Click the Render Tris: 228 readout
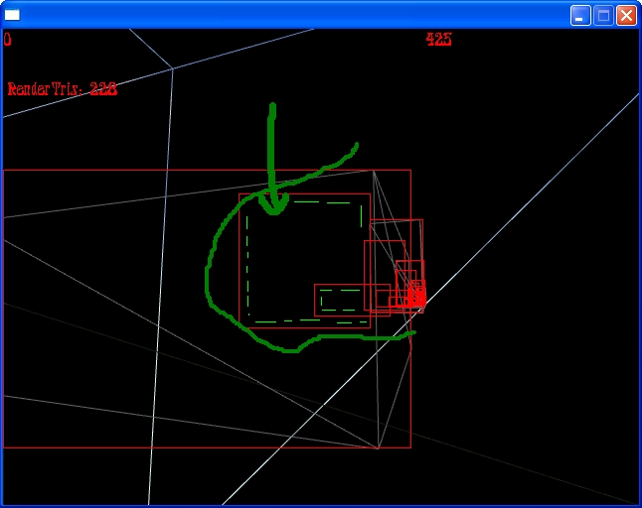This screenshot has height=508, width=642. pos(62,88)
